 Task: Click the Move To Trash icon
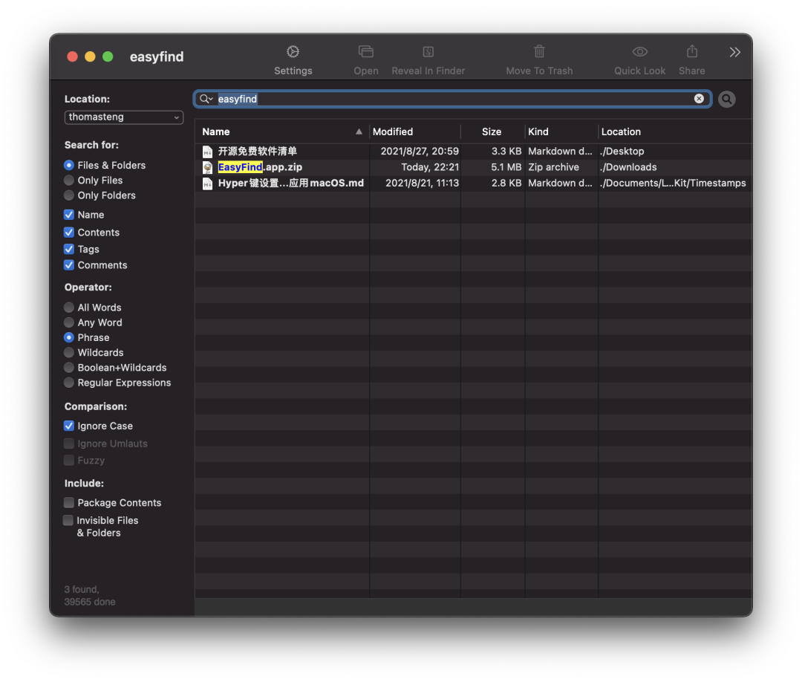click(539, 52)
